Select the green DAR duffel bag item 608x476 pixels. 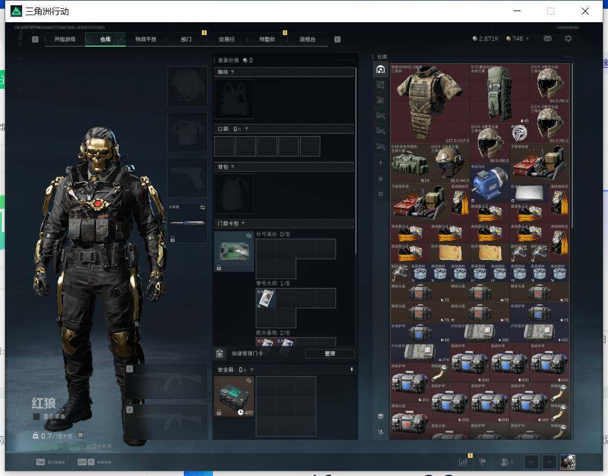pyautogui.click(x=410, y=163)
